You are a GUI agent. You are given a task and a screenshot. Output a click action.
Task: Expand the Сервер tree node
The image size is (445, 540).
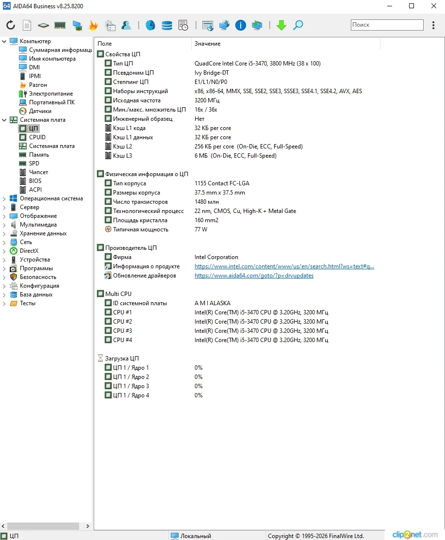click(4, 208)
